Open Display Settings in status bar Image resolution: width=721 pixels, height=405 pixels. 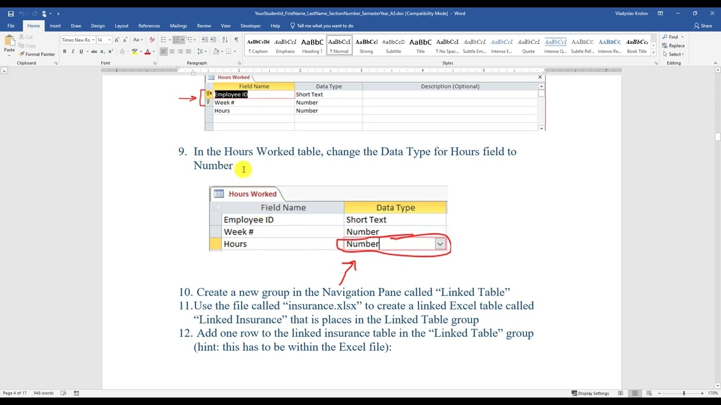[590, 393]
